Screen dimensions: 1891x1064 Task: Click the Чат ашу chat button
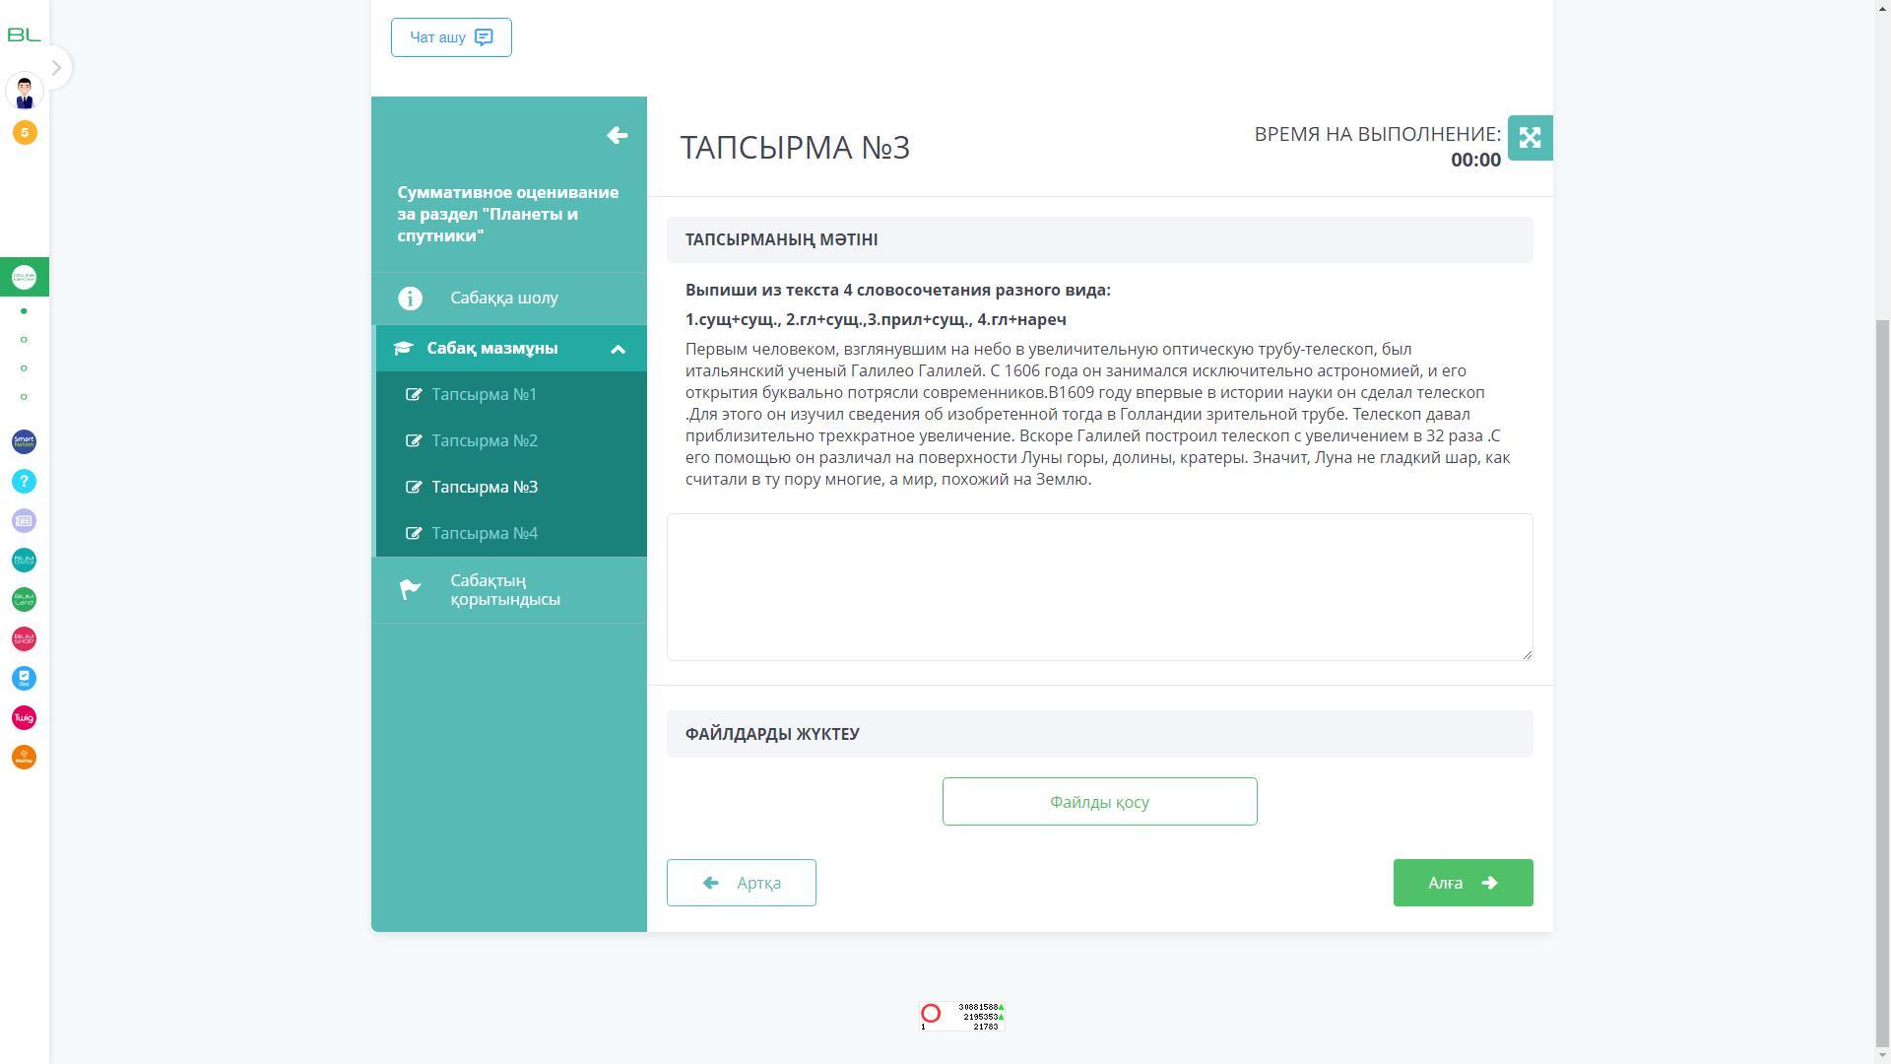pos(451,37)
